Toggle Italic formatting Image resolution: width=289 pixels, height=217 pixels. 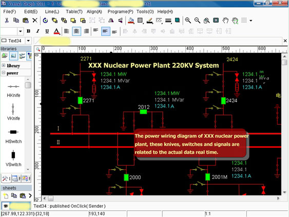coord(37,31)
